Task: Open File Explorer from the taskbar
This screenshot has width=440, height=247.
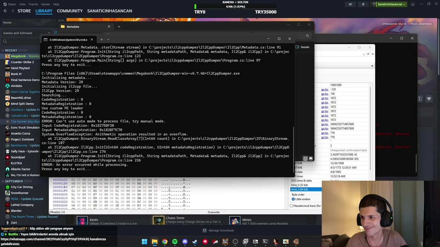Action: coord(155,242)
